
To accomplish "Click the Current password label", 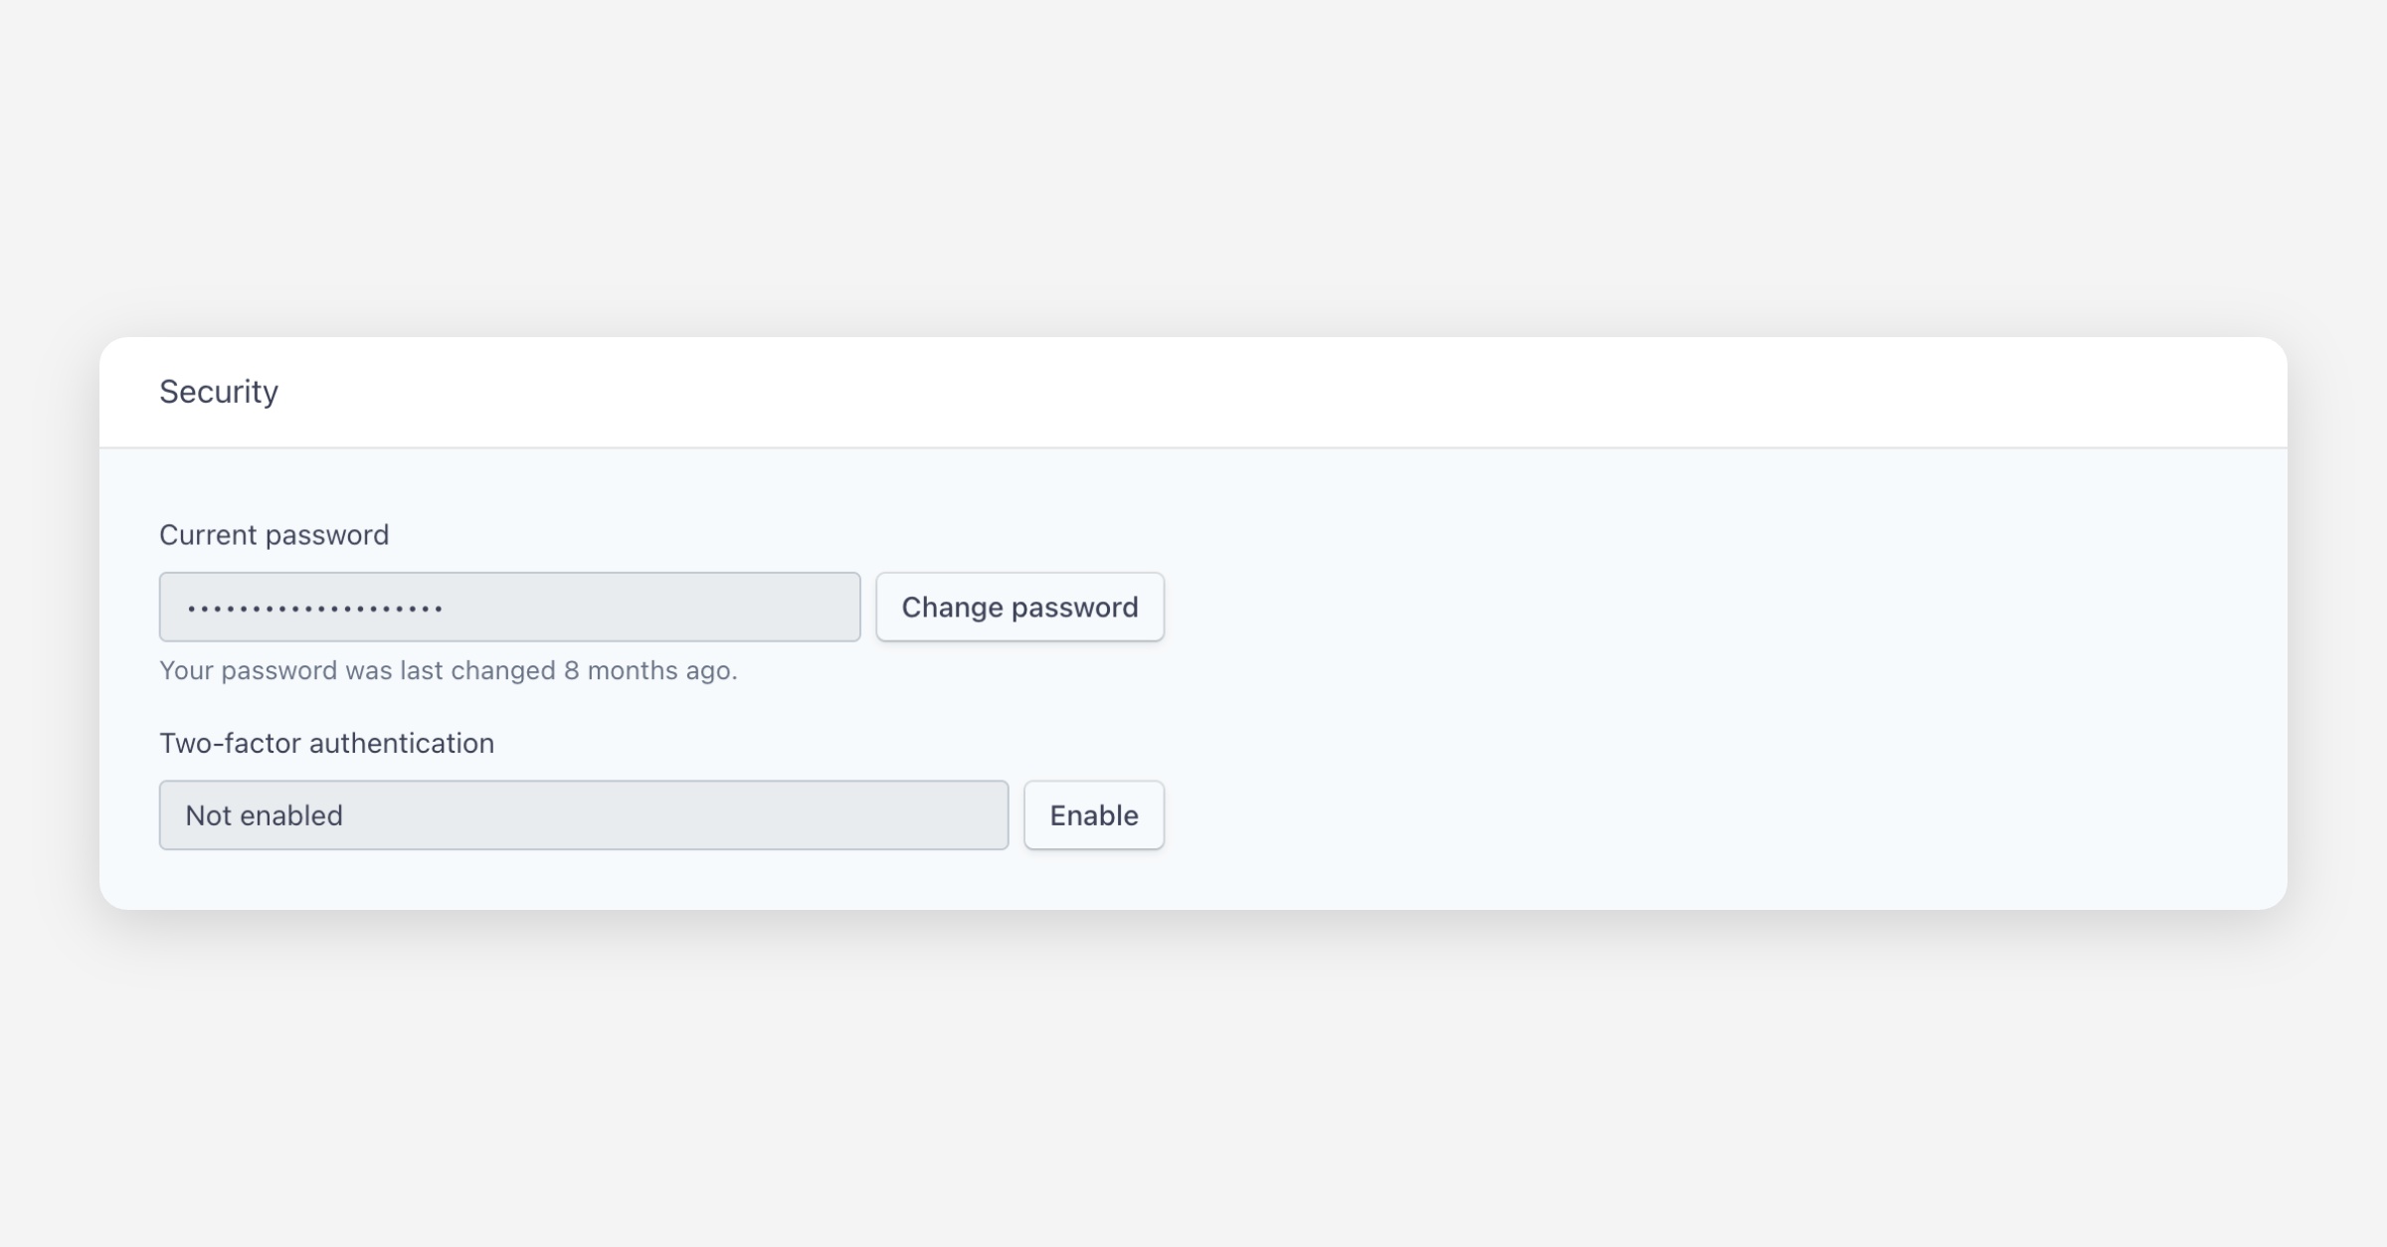I will click(274, 535).
